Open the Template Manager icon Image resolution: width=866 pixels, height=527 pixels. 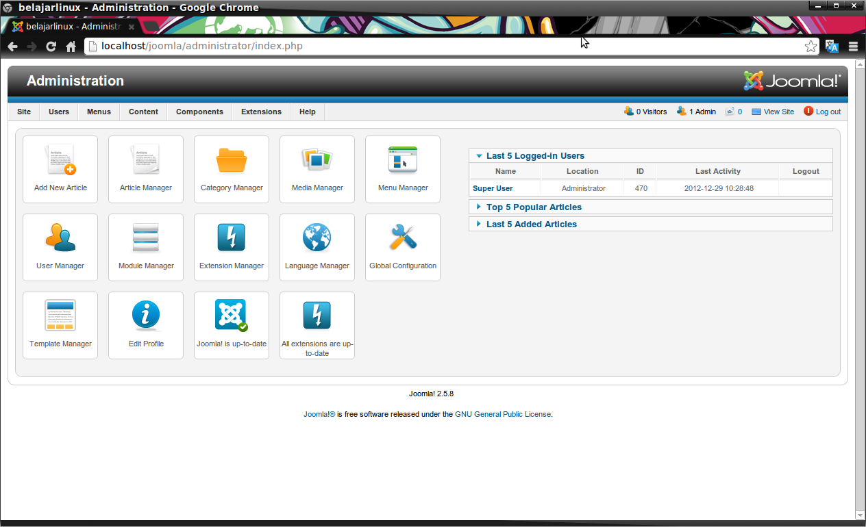60,325
